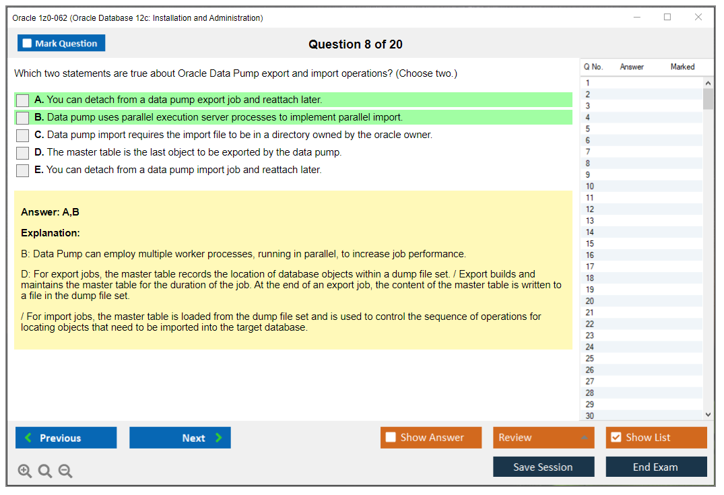Toggle the Show Answer checkbox
Viewport: 724px width, 495px height.
click(x=391, y=438)
